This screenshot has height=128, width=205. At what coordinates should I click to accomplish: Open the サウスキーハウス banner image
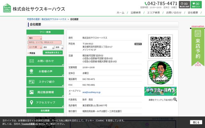coord(160,91)
